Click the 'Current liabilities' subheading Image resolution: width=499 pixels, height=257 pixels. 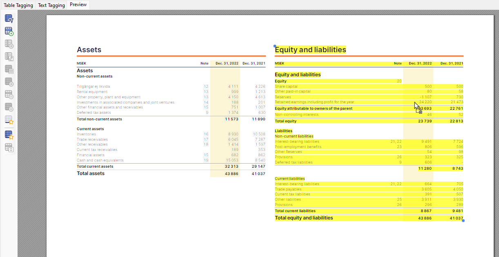[290, 179]
